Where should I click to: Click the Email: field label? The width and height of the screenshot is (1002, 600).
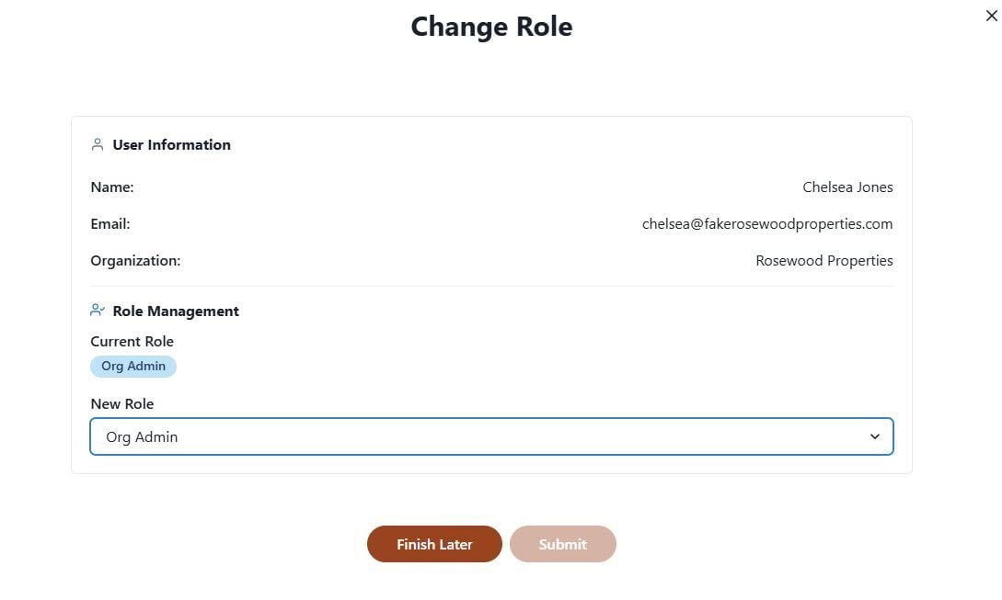(x=109, y=224)
